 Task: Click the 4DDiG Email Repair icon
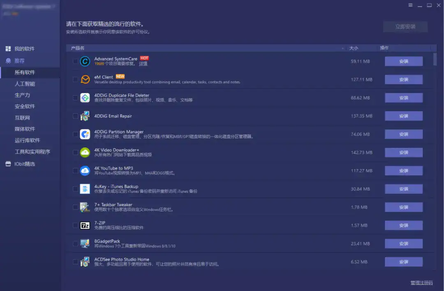85,116
